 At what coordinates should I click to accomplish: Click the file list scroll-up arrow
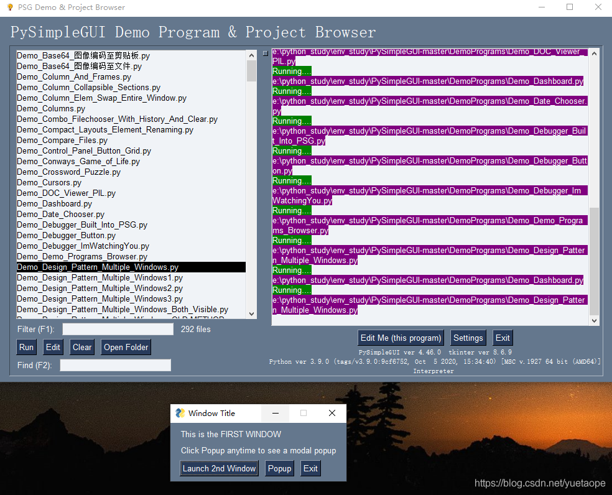[x=252, y=55]
